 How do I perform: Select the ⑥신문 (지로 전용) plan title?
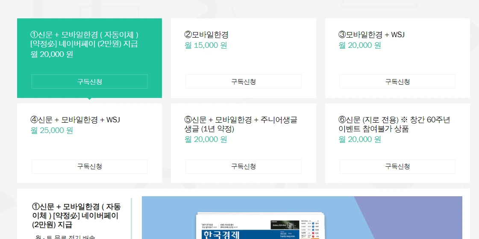coord(394,124)
